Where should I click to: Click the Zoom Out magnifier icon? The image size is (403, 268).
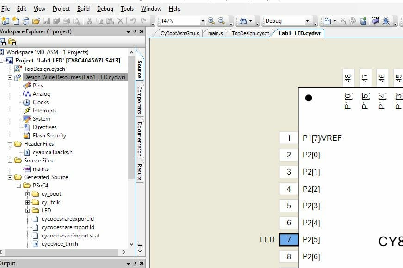coord(221,20)
